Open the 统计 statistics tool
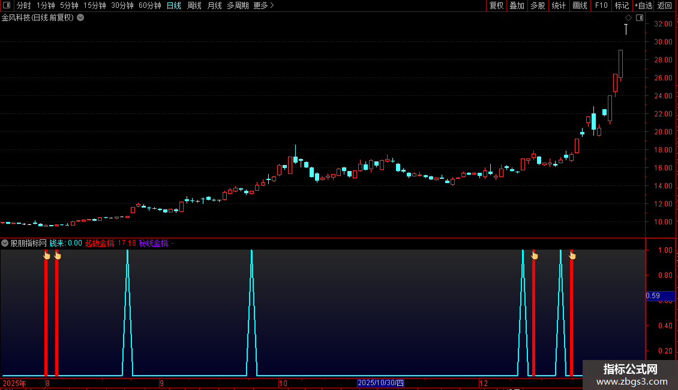 click(559, 5)
